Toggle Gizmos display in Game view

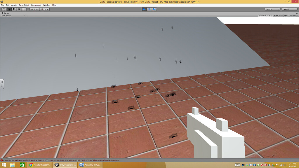click(x=293, y=15)
